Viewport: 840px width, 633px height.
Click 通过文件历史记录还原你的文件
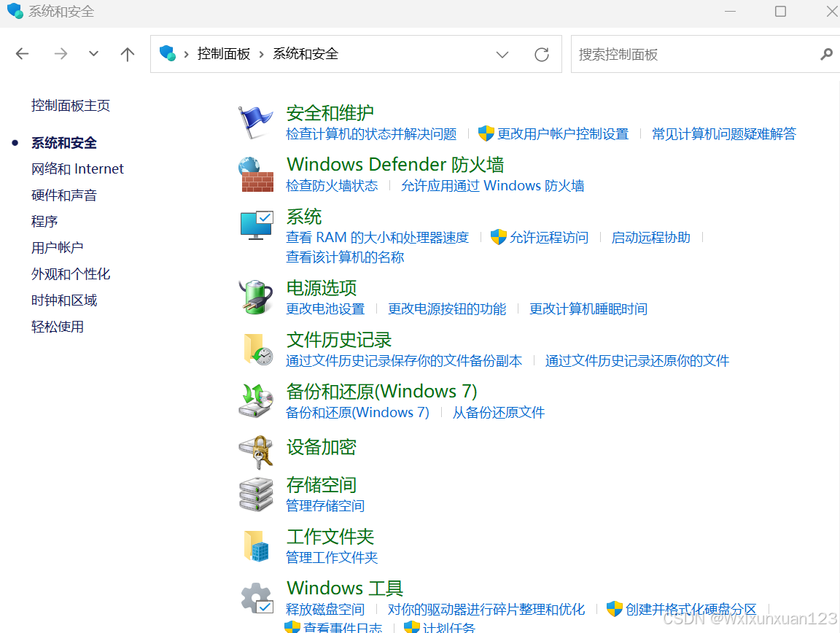pos(637,361)
